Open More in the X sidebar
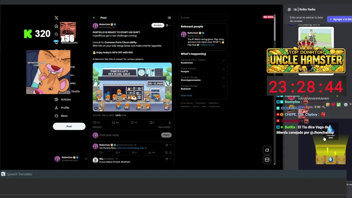 [x=61, y=116]
